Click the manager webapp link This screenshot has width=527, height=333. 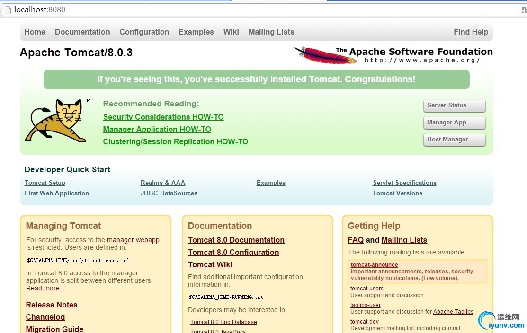click(x=133, y=240)
